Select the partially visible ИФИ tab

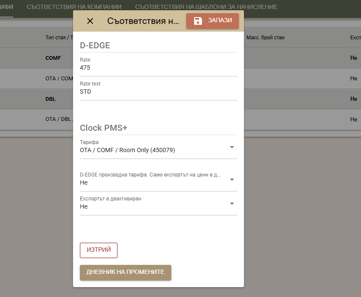(6, 7)
